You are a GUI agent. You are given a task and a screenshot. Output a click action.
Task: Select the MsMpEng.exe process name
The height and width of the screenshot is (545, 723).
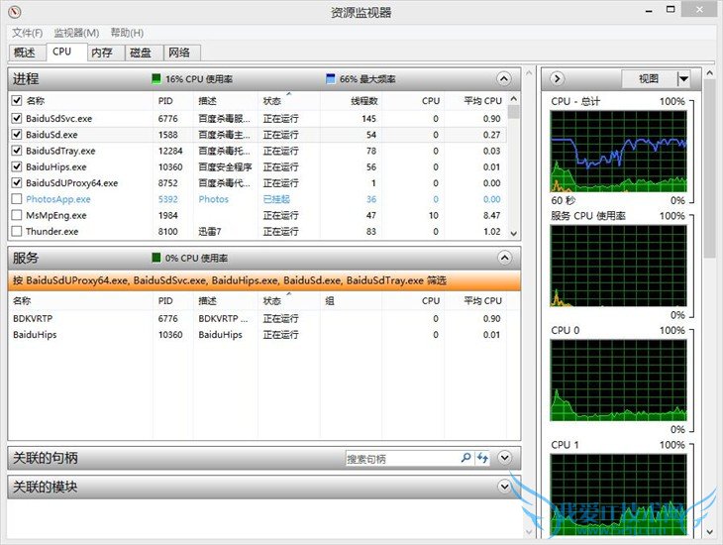[x=56, y=215]
